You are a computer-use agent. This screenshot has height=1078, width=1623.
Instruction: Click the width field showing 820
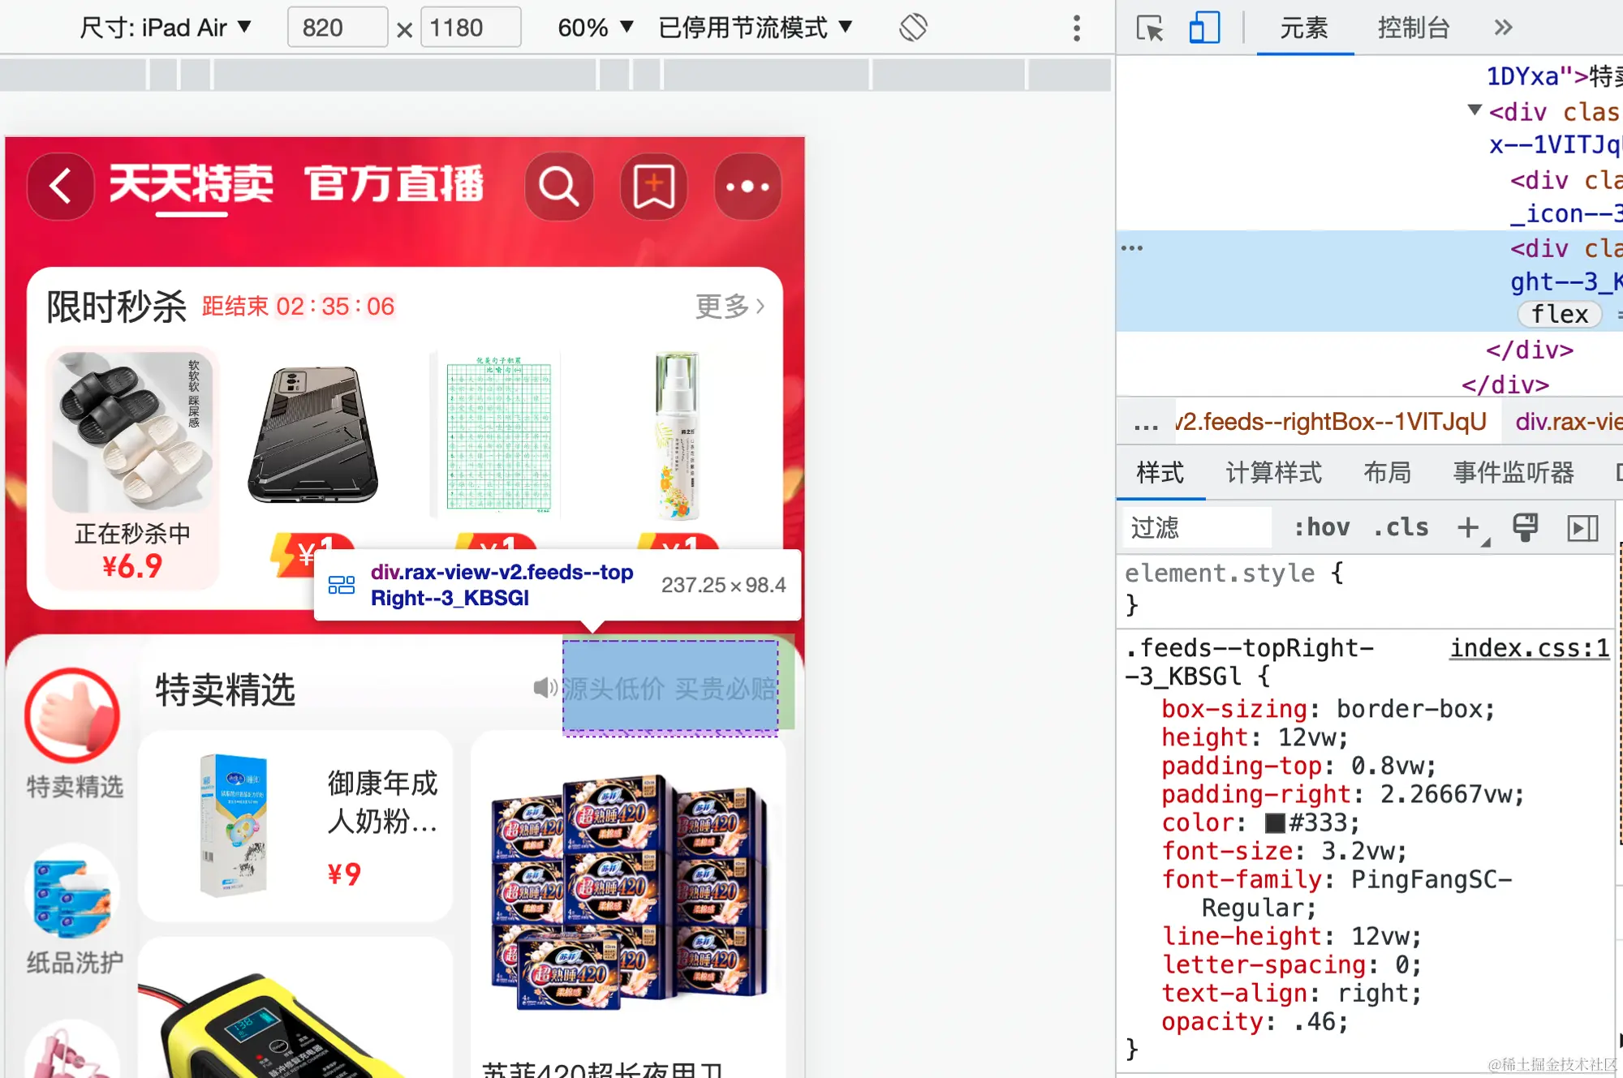click(x=338, y=28)
